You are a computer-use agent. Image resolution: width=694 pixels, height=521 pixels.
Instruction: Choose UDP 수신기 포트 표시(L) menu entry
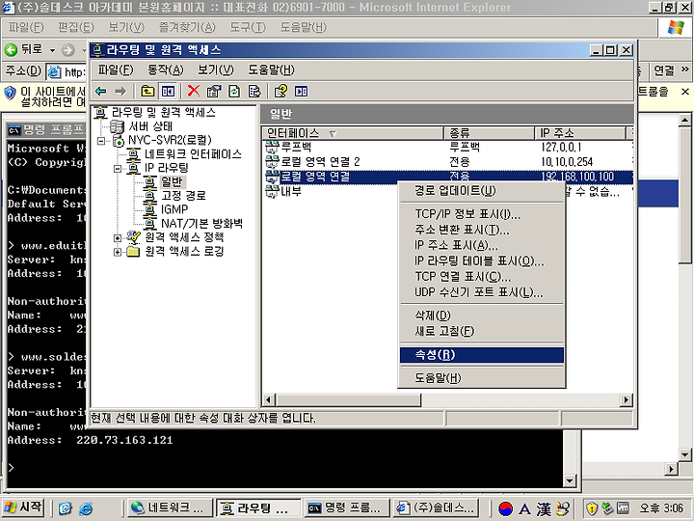point(482,293)
